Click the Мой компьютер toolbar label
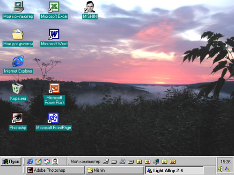This screenshot has height=175, width=234. [x=85, y=161]
